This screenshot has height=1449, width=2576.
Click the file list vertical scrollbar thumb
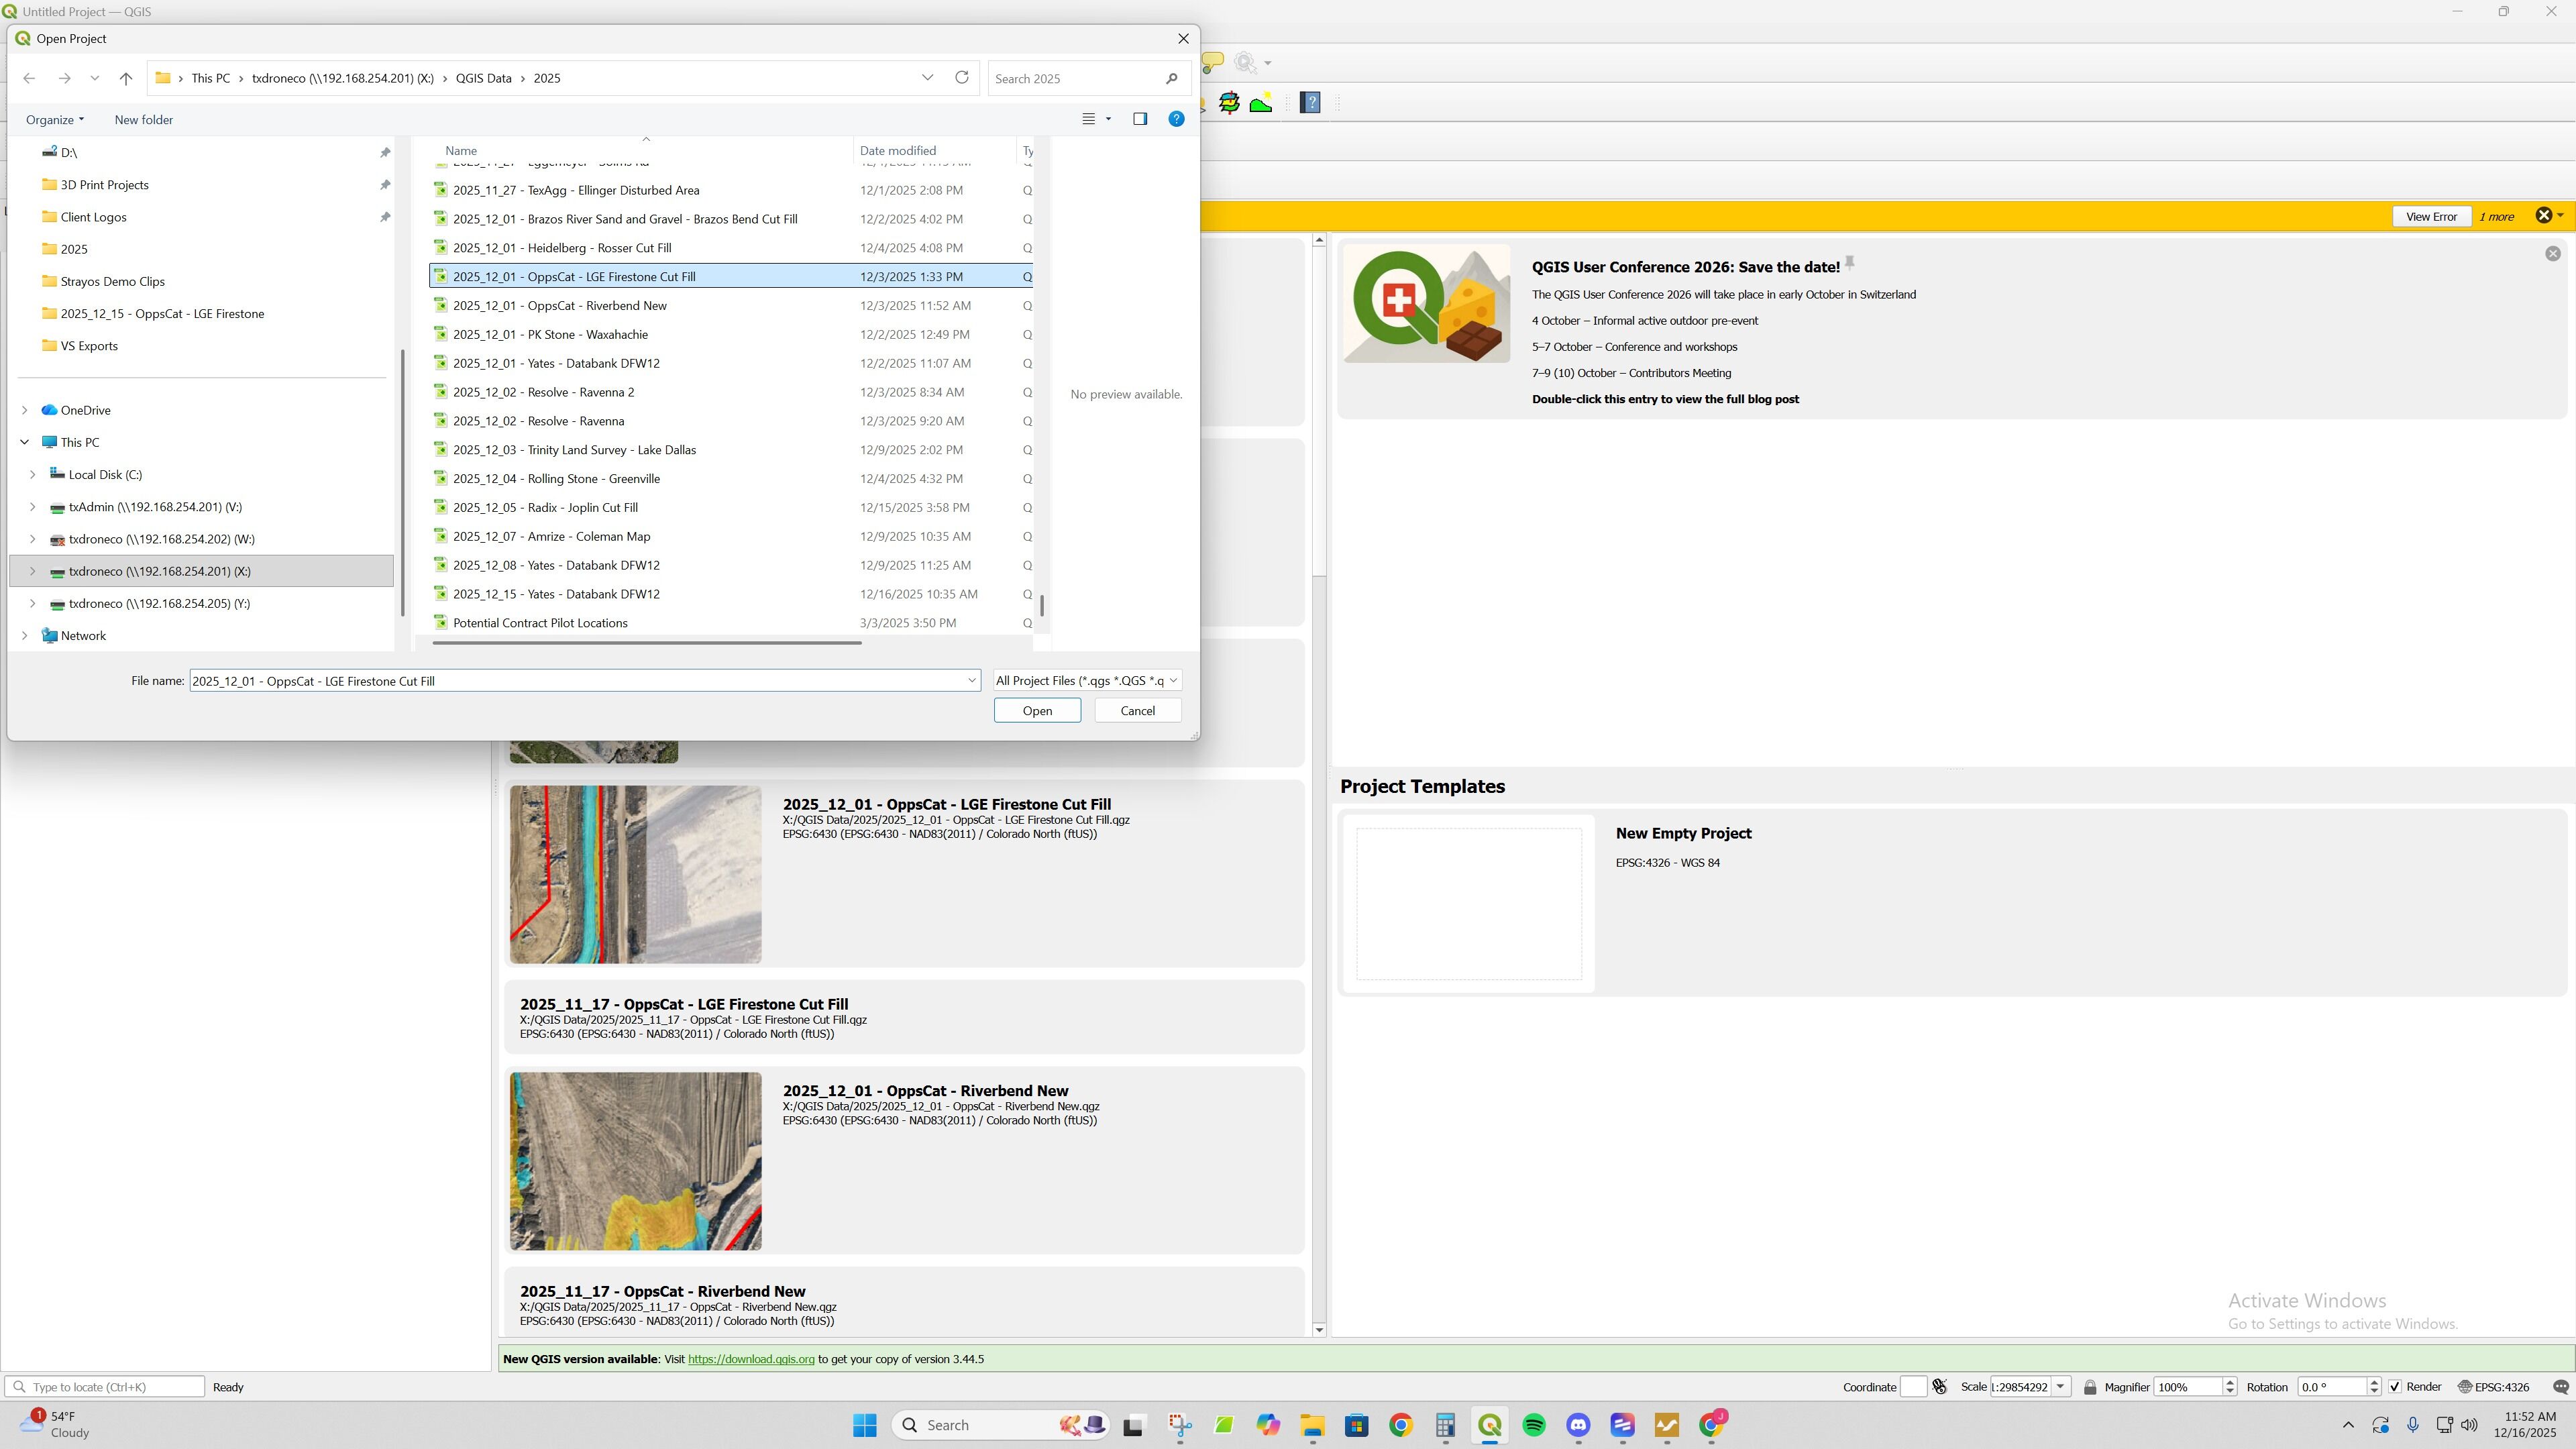[x=1042, y=606]
